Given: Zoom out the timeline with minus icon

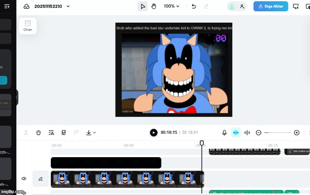Looking at the screenshot, I should click(x=258, y=133).
